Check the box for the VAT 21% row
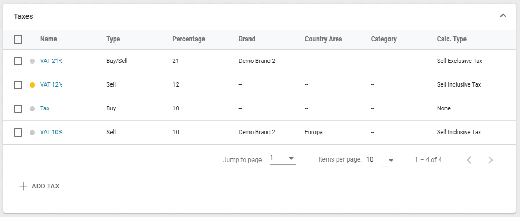520x217 pixels. tap(18, 61)
